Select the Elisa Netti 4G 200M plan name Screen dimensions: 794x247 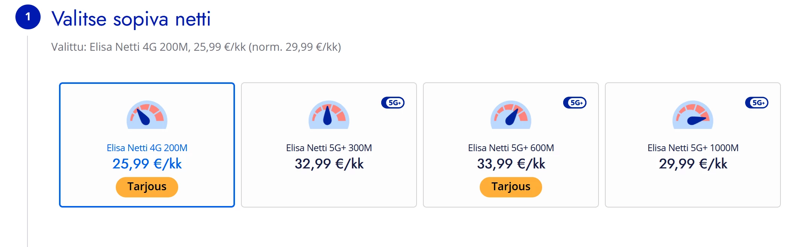tap(147, 148)
